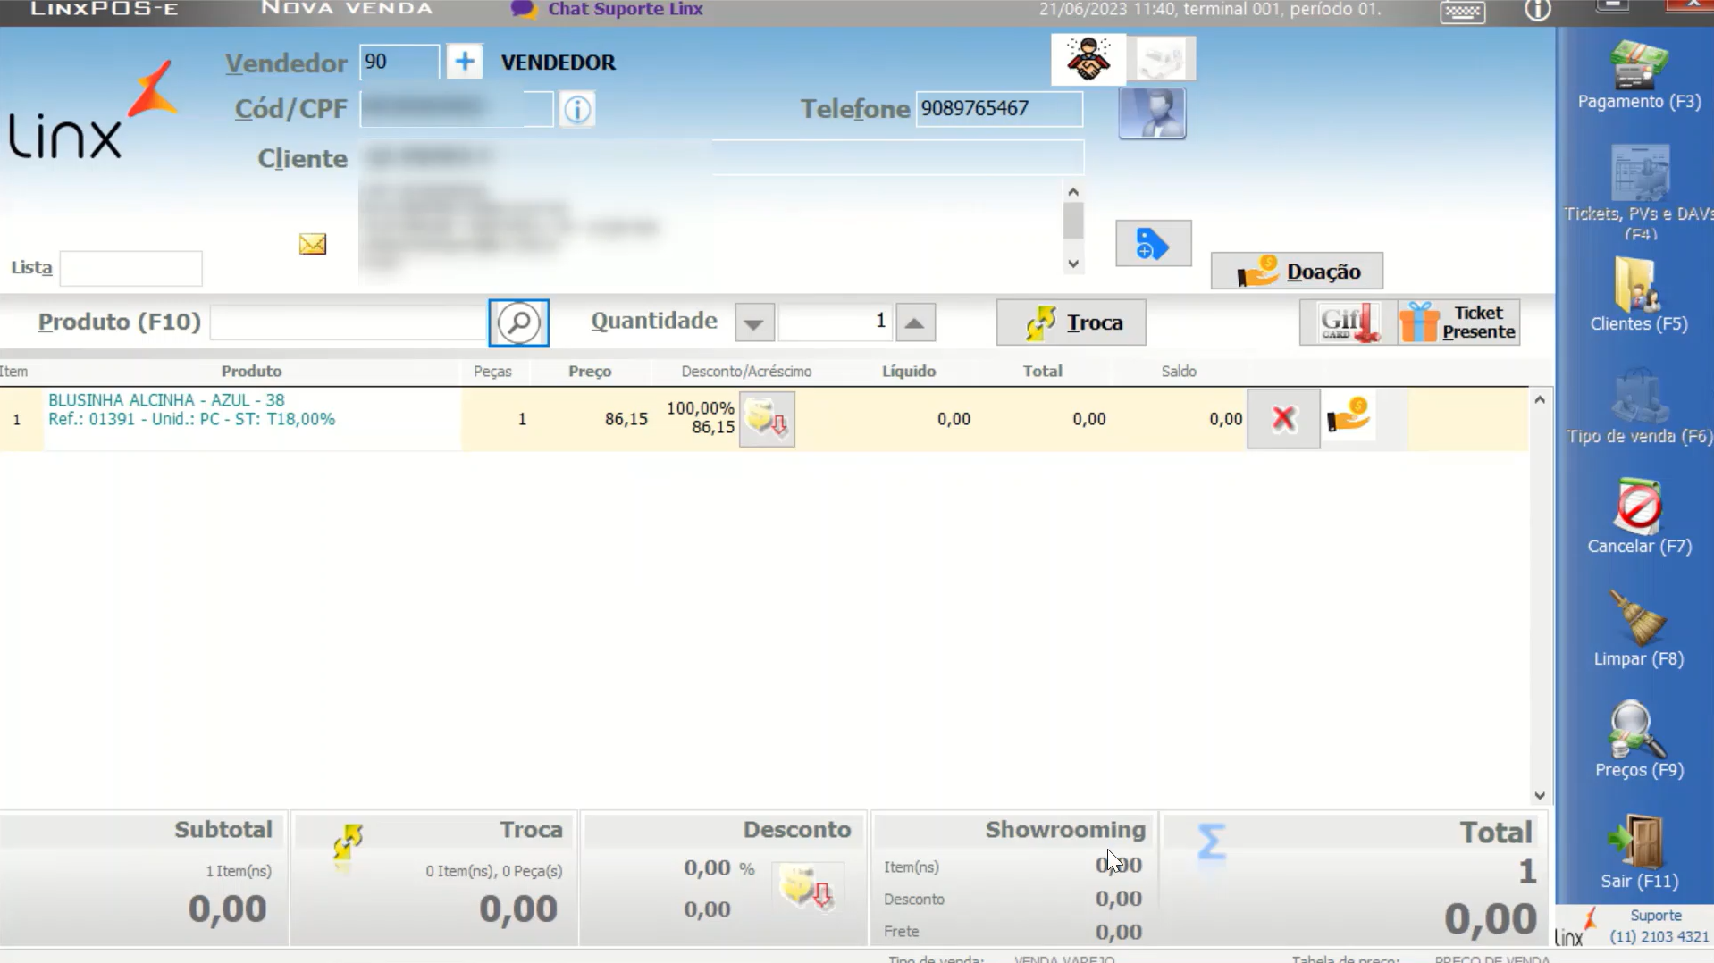Open on-screen keyboard icon in title bar
The height and width of the screenshot is (963, 1714).
(x=1462, y=12)
